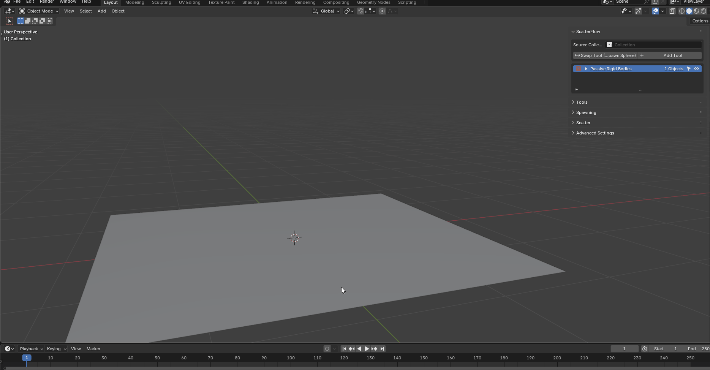Image resolution: width=710 pixels, height=370 pixels.
Task: Open the Object menu
Action: pyautogui.click(x=118, y=11)
